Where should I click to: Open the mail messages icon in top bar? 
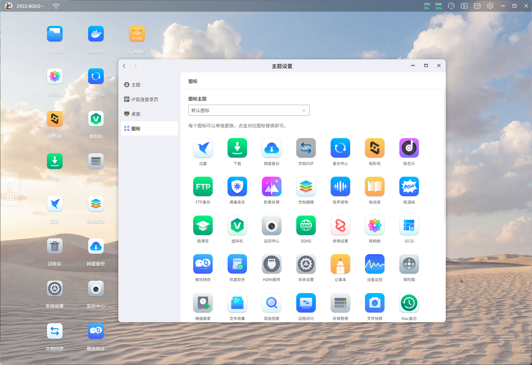tap(477, 6)
